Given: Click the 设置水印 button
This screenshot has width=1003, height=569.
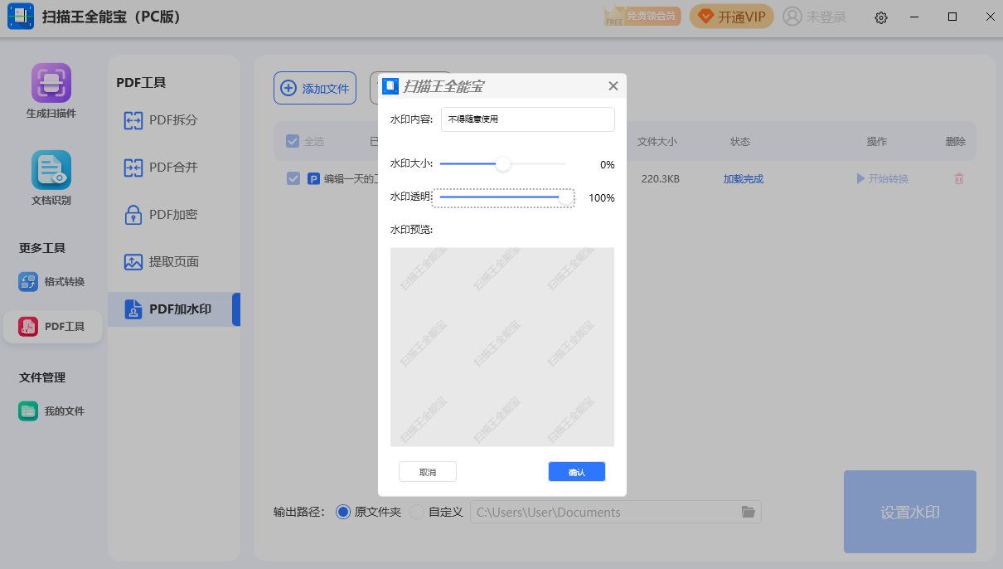Looking at the screenshot, I should (910, 512).
